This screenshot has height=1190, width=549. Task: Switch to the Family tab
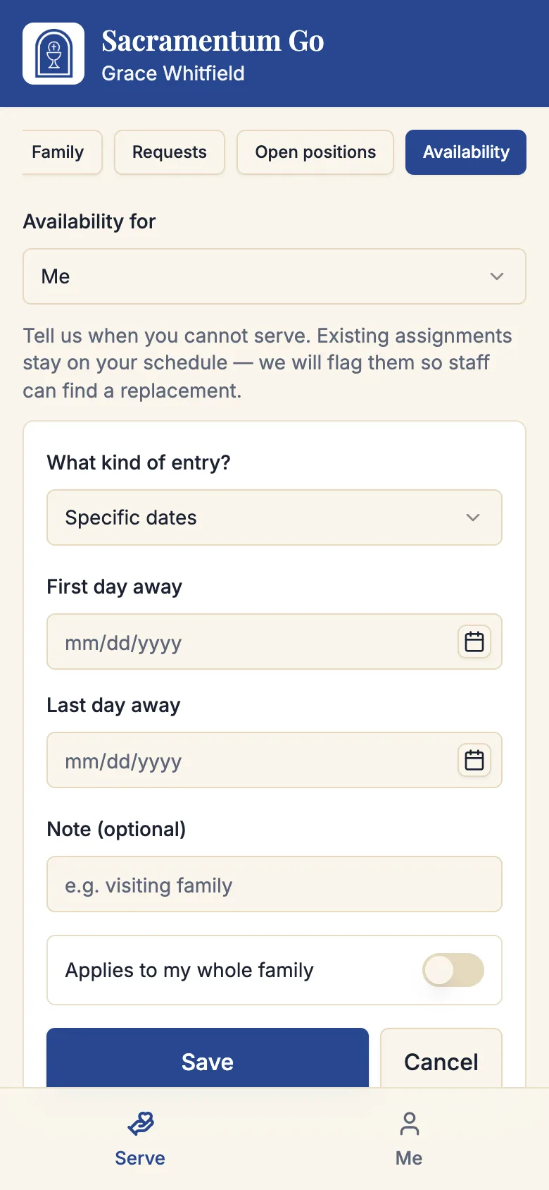[x=58, y=152]
